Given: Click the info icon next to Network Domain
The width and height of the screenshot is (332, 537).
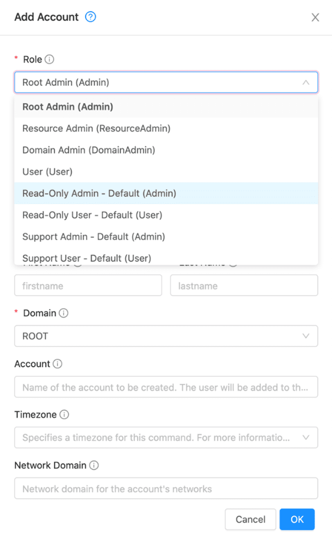Looking at the screenshot, I should point(94,465).
